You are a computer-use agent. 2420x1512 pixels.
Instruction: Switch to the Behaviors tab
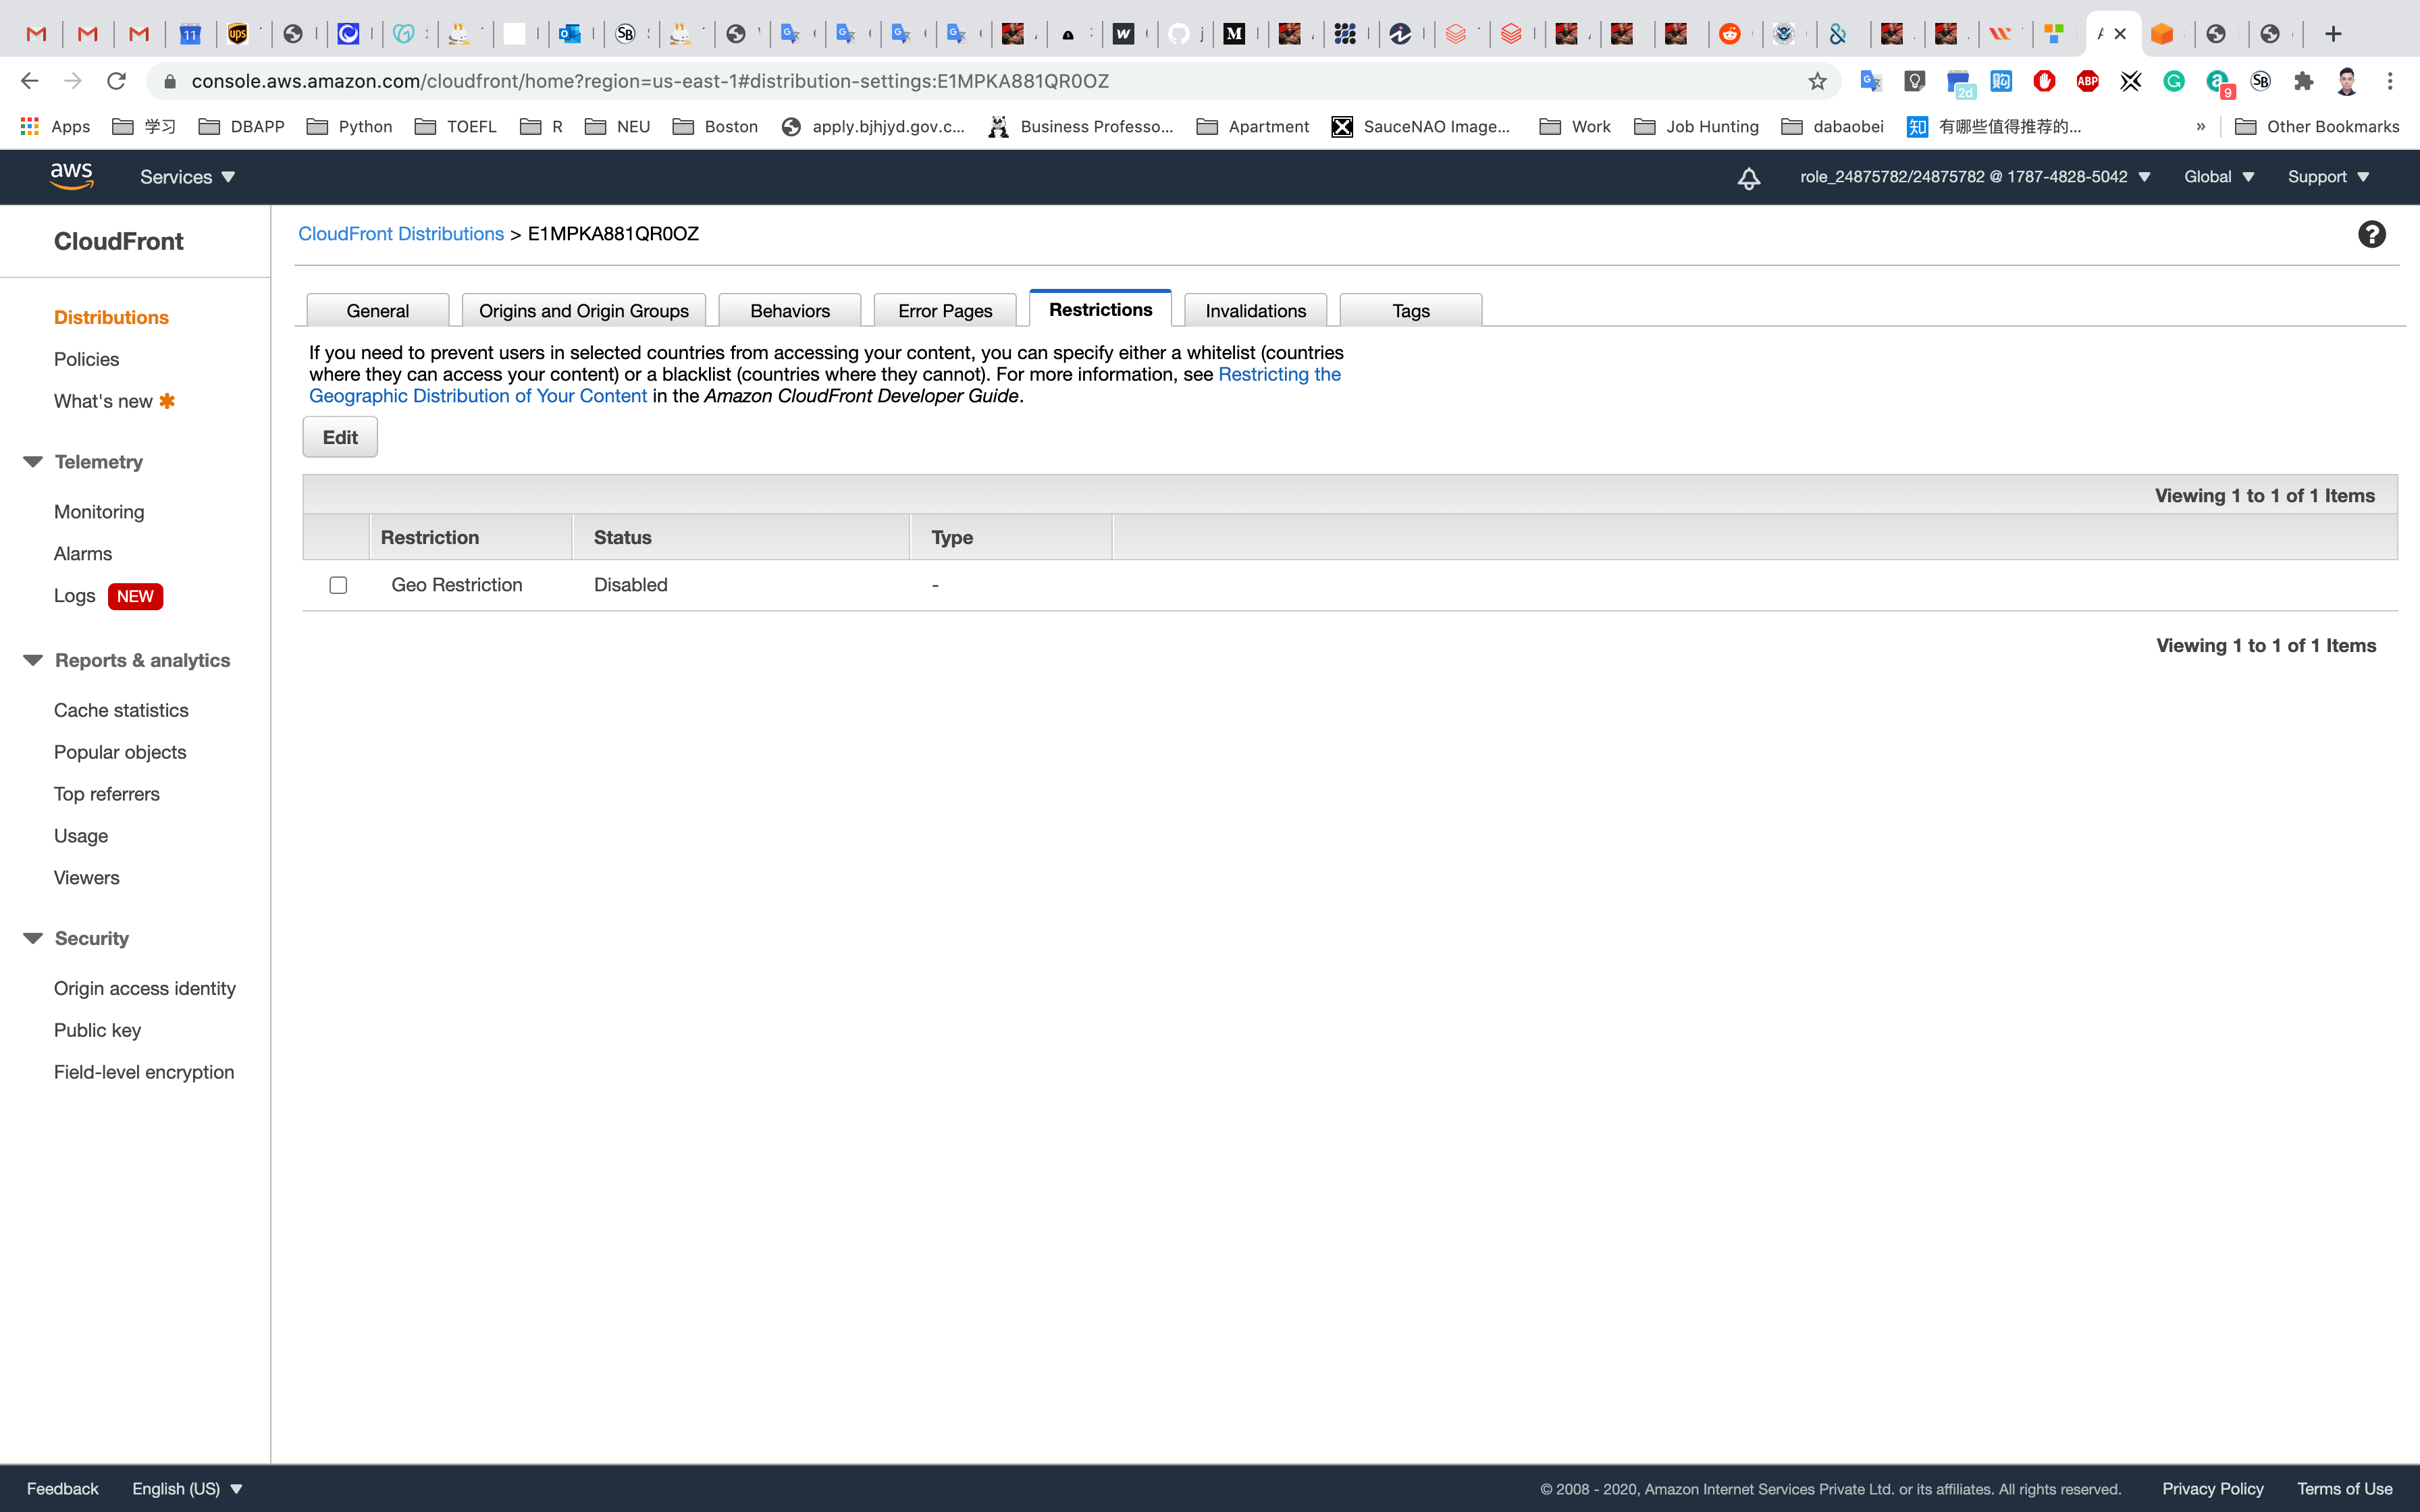pyautogui.click(x=789, y=311)
